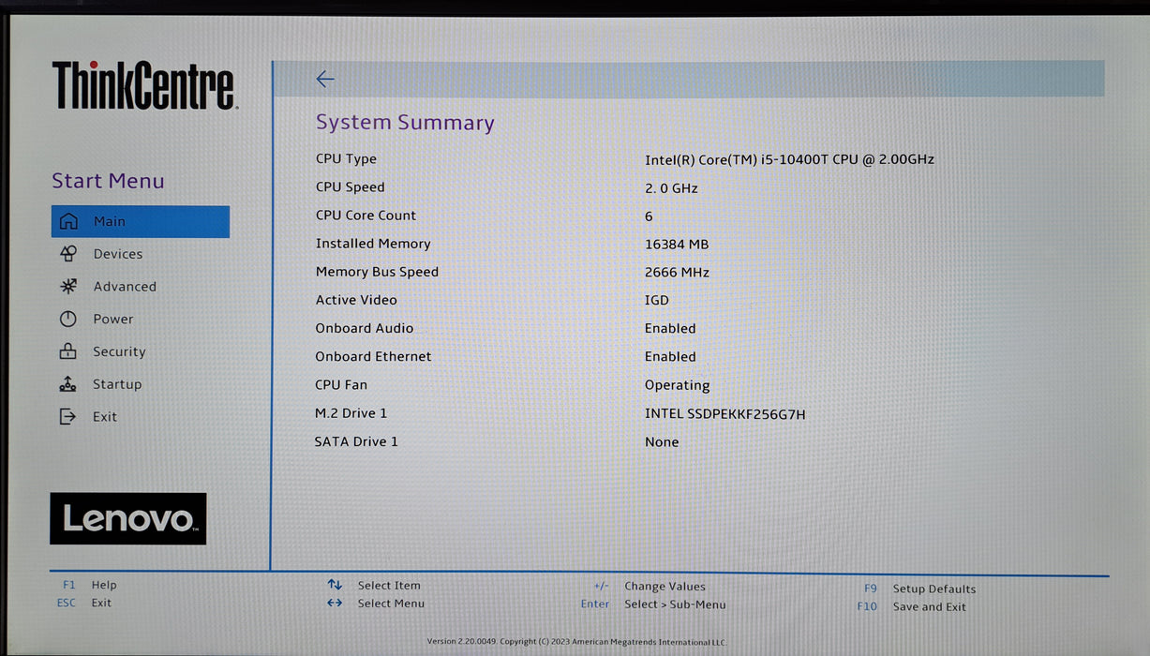Select the Active Video label
The height and width of the screenshot is (656, 1150).
(x=356, y=300)
